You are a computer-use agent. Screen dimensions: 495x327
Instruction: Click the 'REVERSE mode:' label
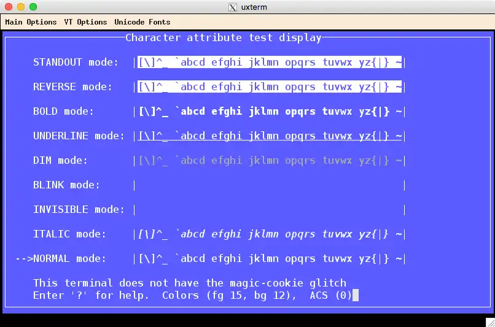72,87
